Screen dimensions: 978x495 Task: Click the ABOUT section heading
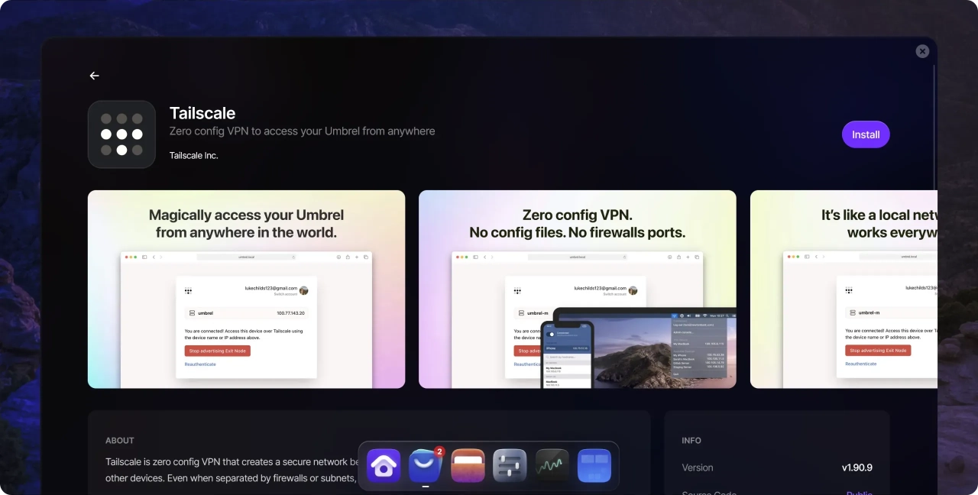[120, 441]
